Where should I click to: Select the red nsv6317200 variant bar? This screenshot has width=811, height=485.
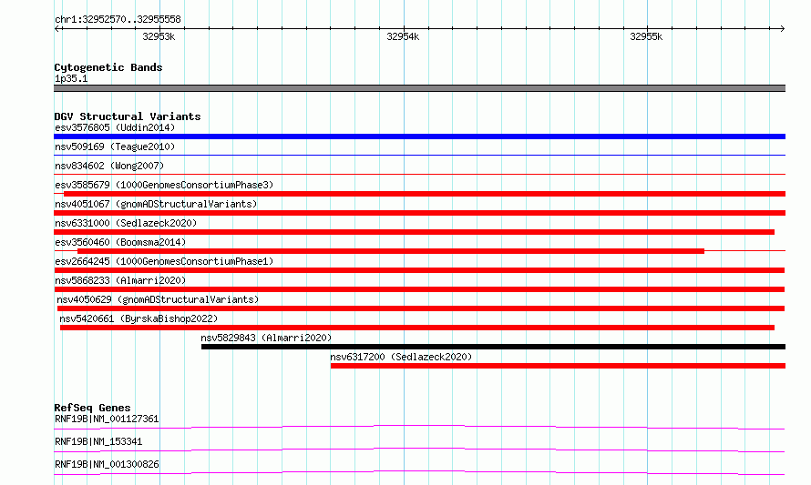coord(558,366)
